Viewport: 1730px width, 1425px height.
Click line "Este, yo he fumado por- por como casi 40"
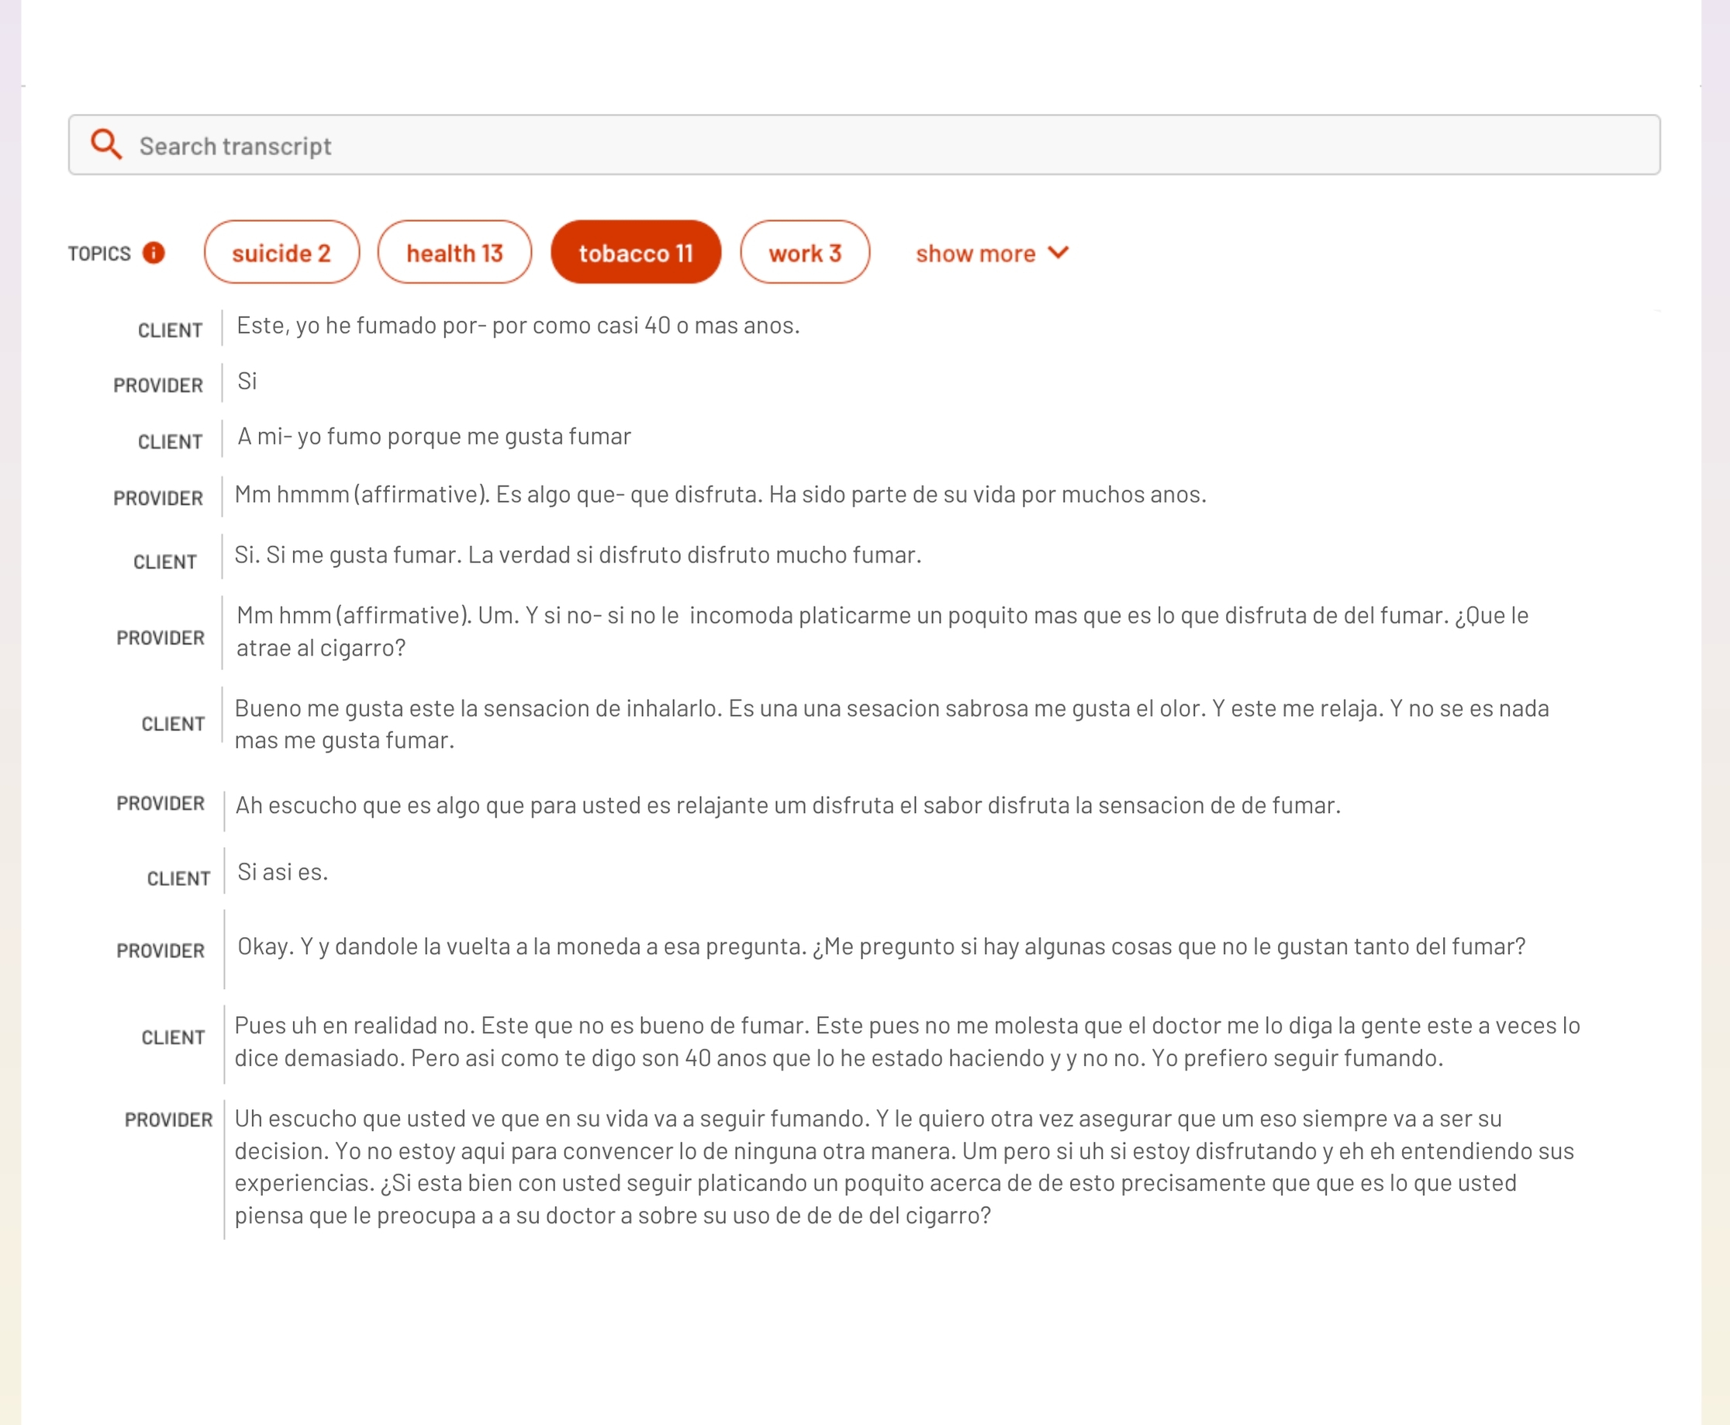[518, 325]
